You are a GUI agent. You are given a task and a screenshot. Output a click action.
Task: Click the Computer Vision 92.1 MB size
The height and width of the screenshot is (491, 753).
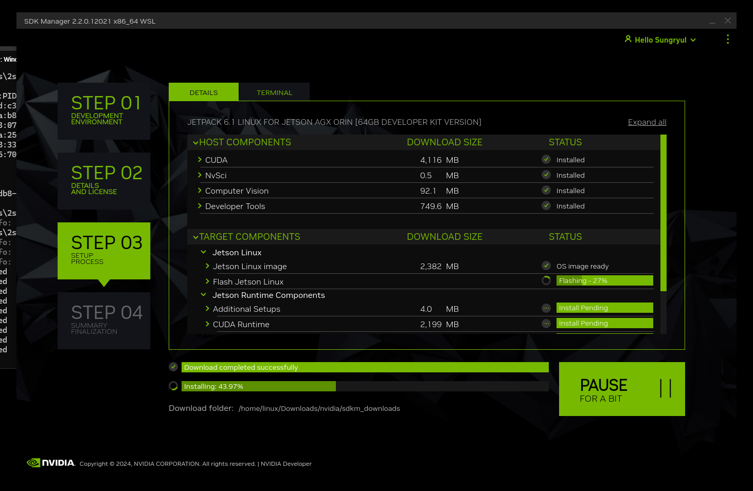click(x=439, y=191)
